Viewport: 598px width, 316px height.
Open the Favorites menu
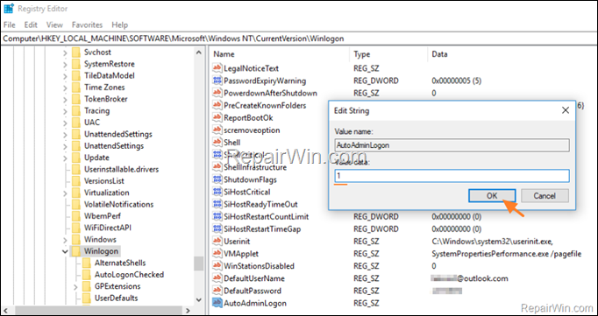tap(88, 25)
